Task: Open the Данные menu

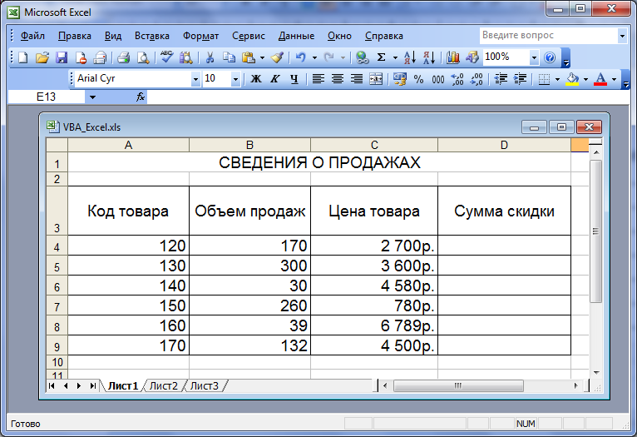Action: 296,36
